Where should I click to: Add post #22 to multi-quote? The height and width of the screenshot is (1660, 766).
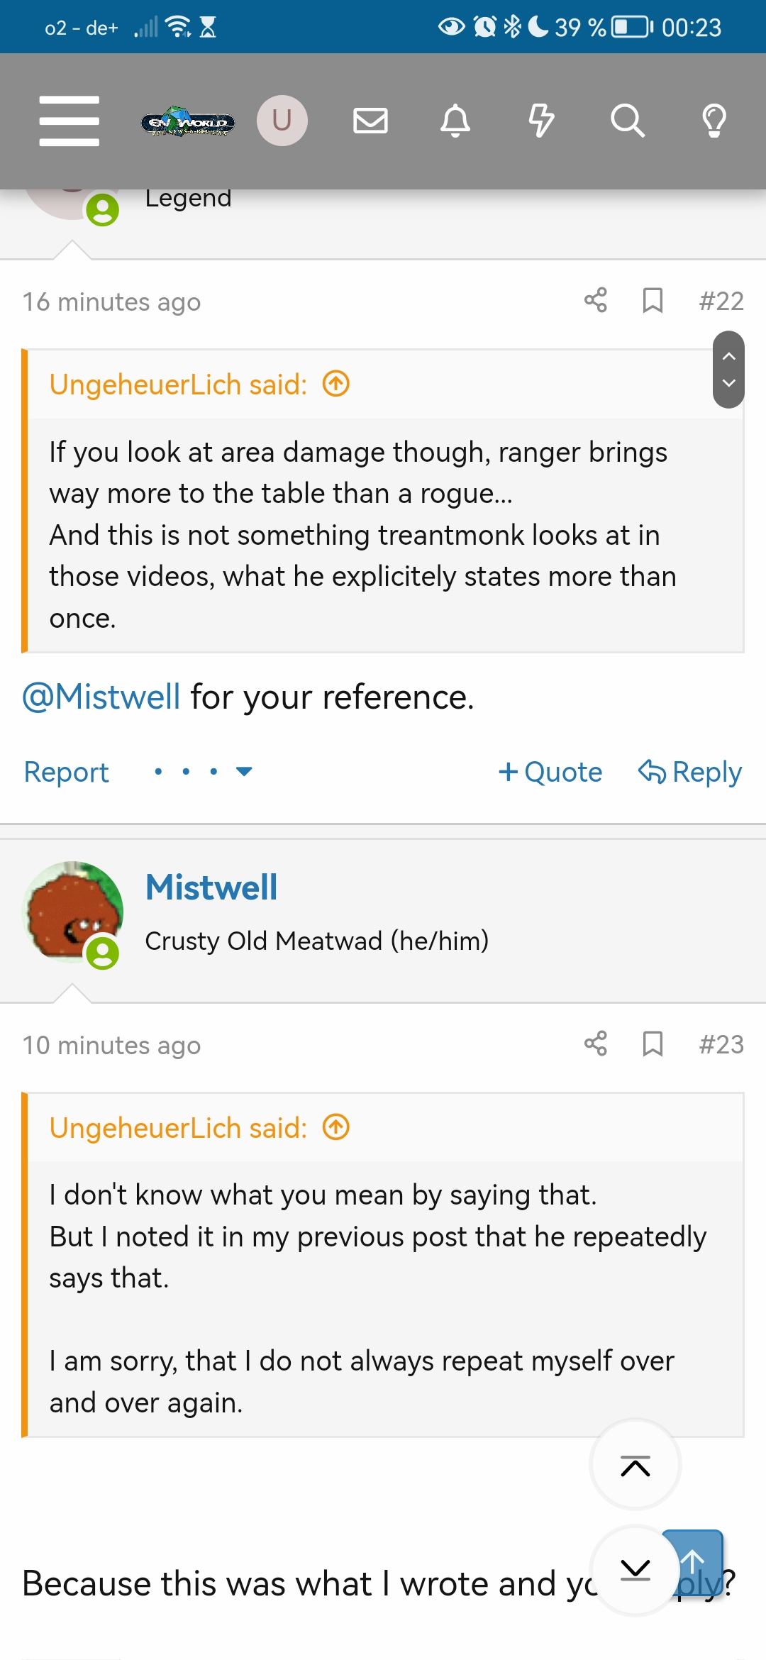[550, 772]
